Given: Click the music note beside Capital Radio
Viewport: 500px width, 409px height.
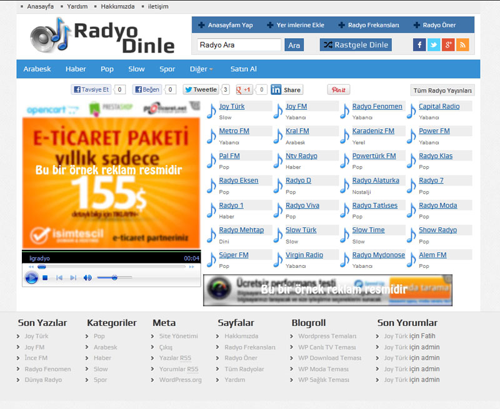Looking at the screenshot, I should [411, 111].
